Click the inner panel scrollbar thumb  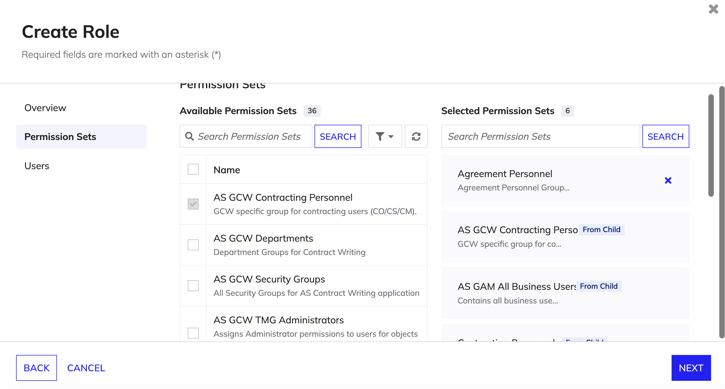(x=711, y=145)
